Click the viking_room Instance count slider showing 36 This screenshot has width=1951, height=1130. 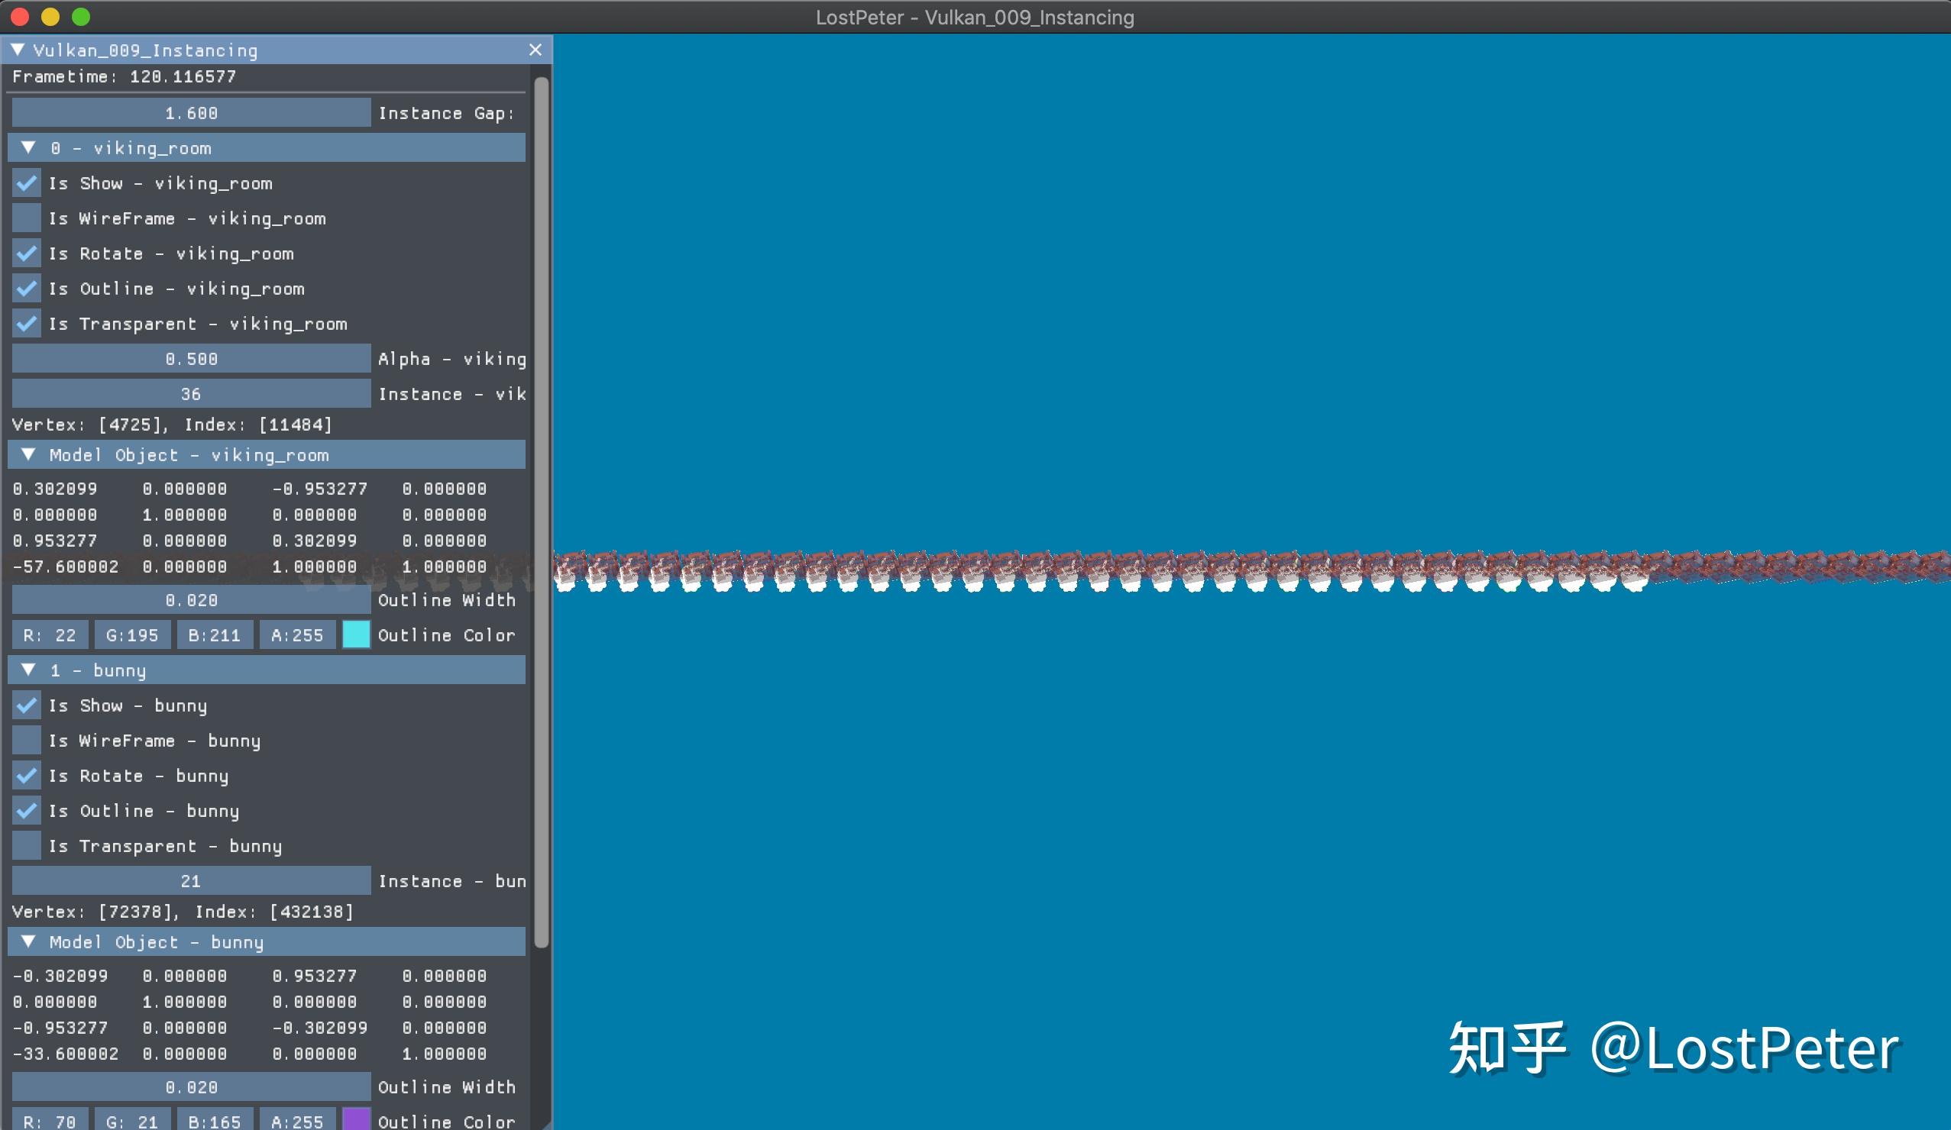point(191,394)
